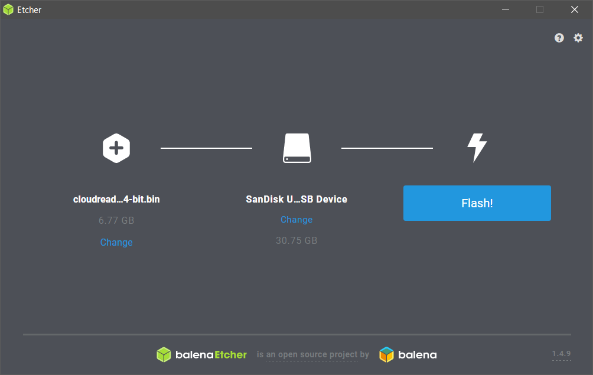The width and height of the screenshot is (593, 375).
Task: Click the drive icon for target selection
Action: 297,148
